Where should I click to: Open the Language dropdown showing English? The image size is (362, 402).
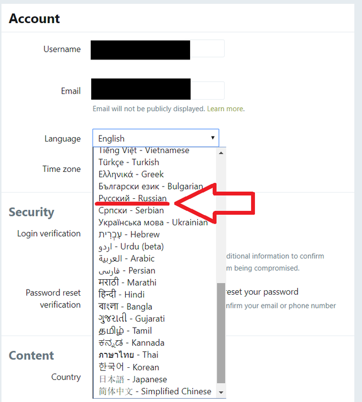coord(155,138)
